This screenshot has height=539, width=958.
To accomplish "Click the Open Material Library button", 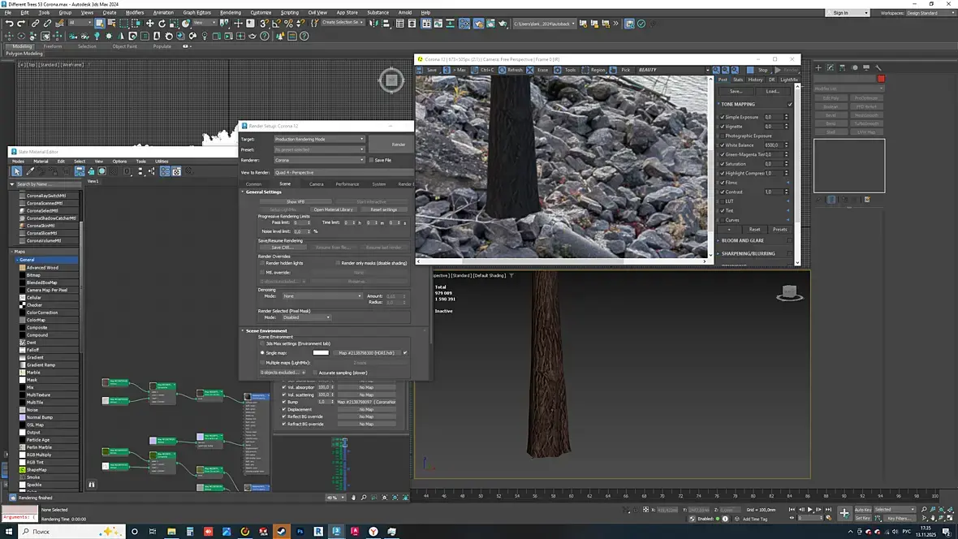I will point(333,209).
